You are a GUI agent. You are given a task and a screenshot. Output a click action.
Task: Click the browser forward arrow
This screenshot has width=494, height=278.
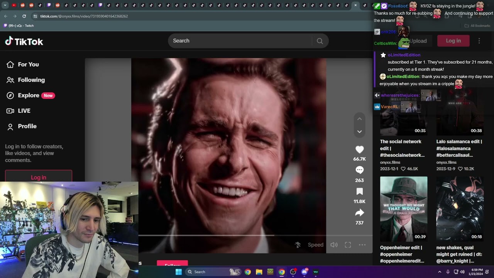[15, 16]
